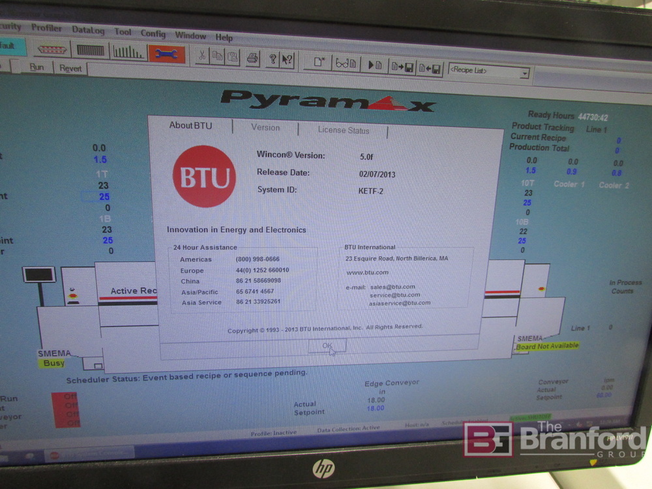Click the Release Date value 02/07/2013
The width and height of the screenshot is (652, 489).
click(x=377, y=174)
